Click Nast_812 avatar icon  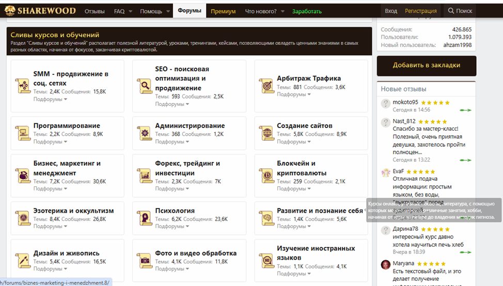click(385, 122)
